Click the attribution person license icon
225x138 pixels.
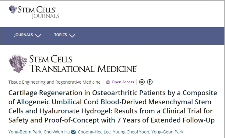pos(150,82)
